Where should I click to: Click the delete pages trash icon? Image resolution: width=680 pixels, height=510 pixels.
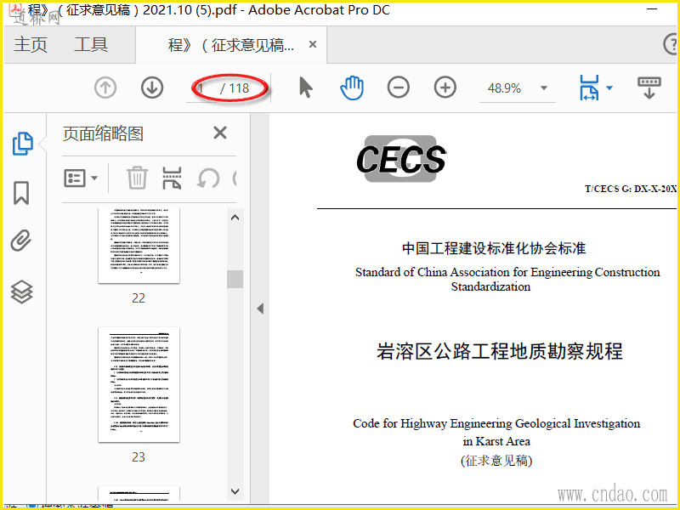(137, 178)
